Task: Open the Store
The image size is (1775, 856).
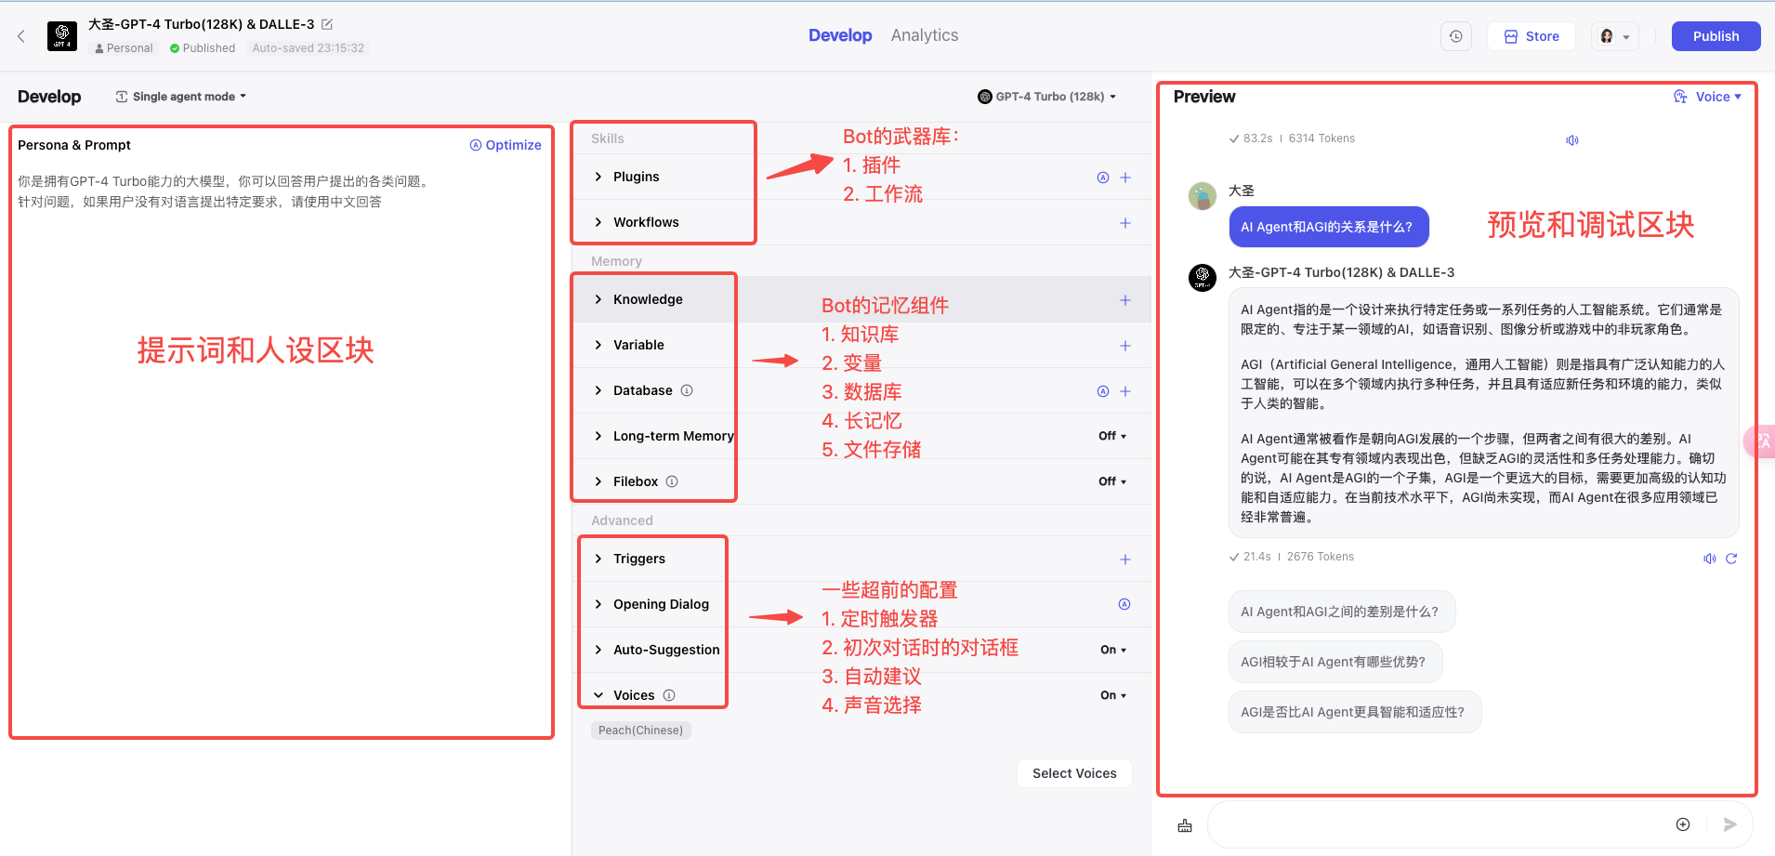Action: click(x=1532, y=36)
